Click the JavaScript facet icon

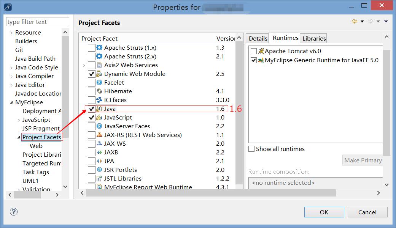[x=99, y=117]
